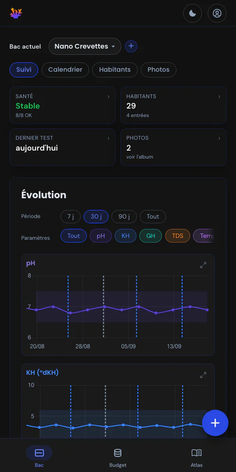Click the last pH data point

pos(207,310)
